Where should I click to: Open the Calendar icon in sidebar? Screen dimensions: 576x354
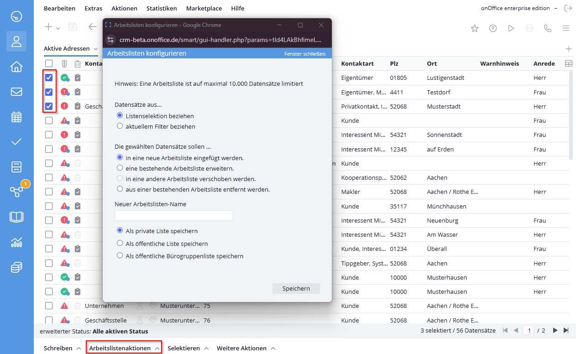[x=16, y=117]
